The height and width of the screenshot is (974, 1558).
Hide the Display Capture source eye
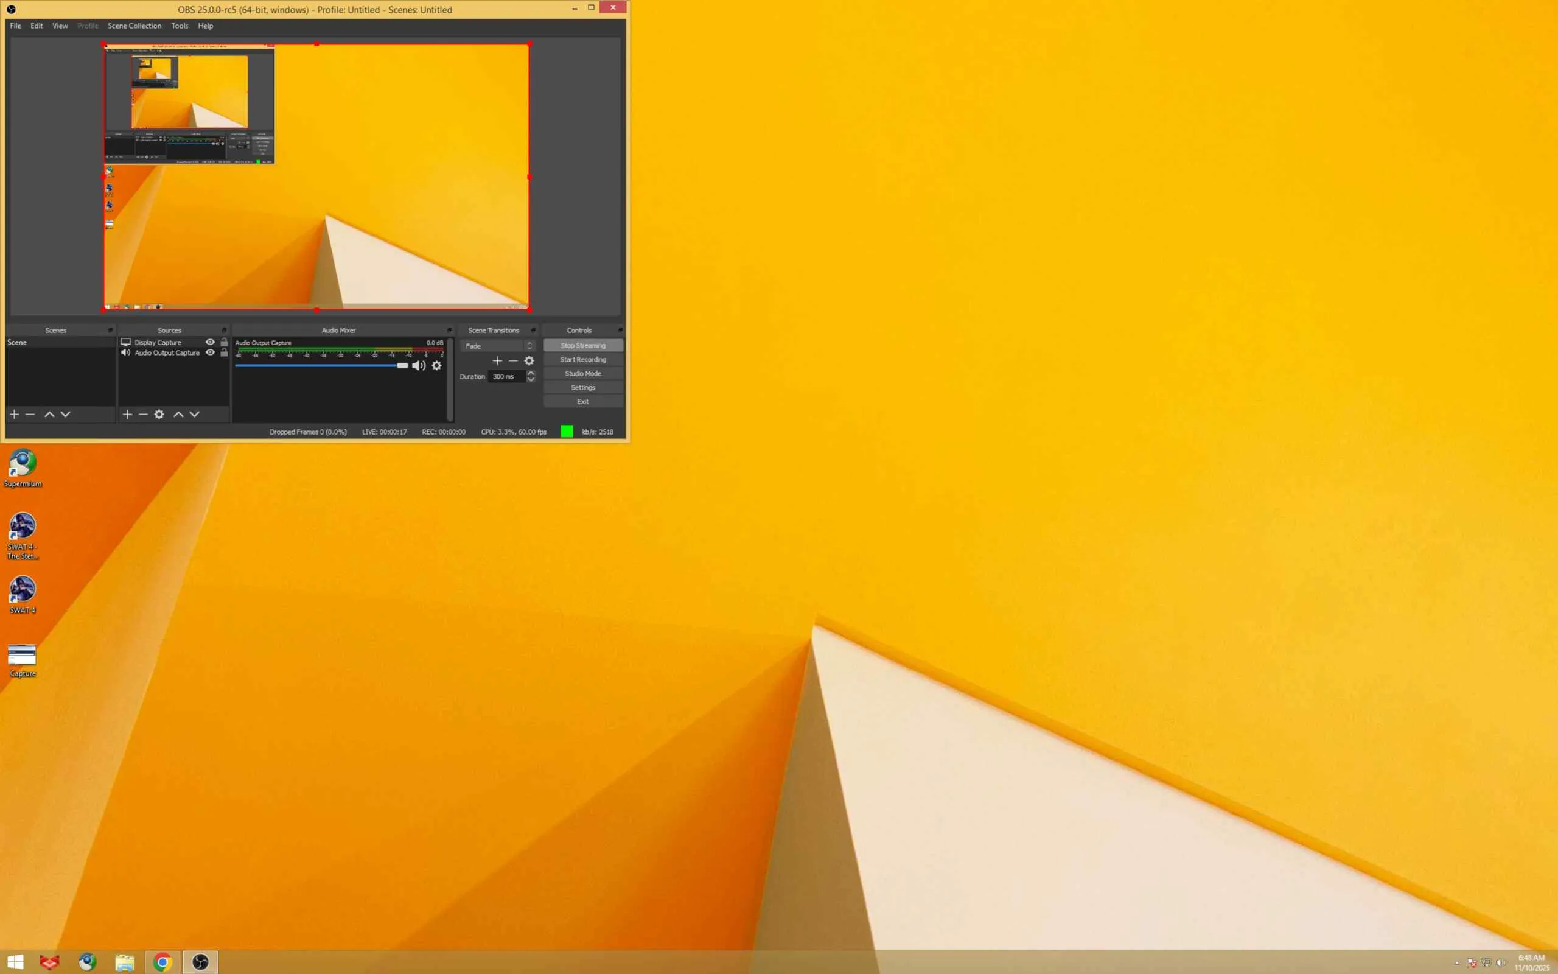[x=210, y=342]
